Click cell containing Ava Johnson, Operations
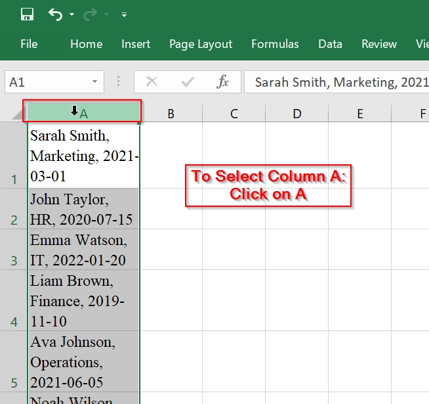This screenshot has width=429, height=404. point(84,361)
